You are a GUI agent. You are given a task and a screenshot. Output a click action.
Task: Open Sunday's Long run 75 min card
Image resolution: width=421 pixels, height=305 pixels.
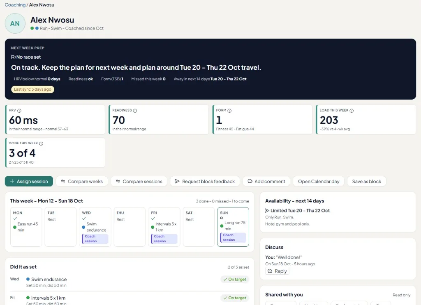(x=233, y=227)
